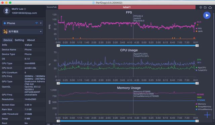This screenshot has height=125, width=215.
Task: Select the CPU Freq row label
Action: [7, 76]
